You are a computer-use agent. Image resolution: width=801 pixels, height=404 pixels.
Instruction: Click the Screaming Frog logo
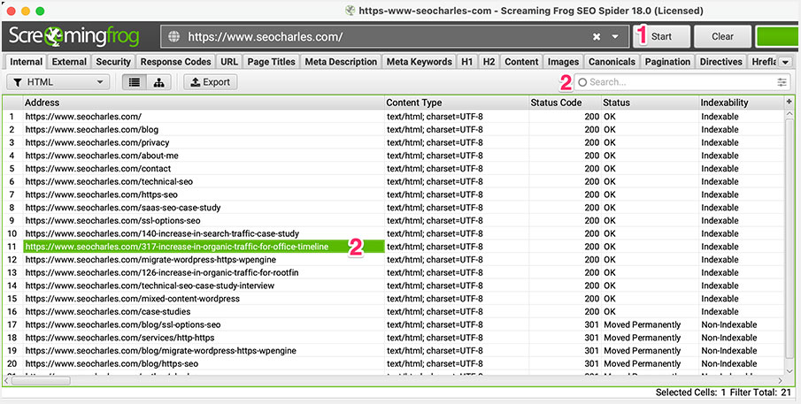point(73,37)
